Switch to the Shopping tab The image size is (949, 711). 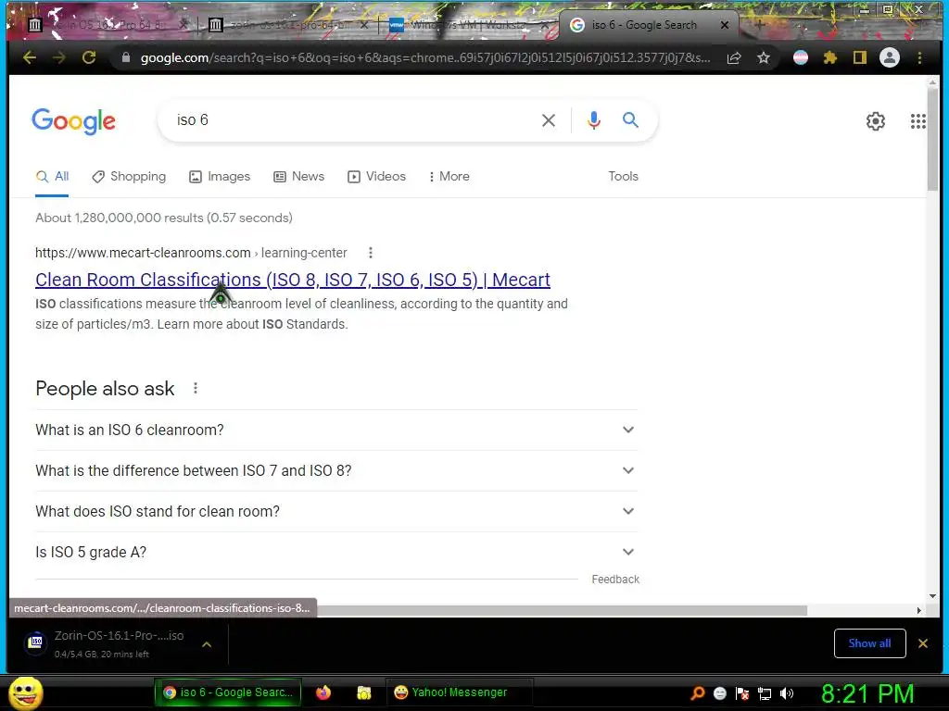(129, 177)
